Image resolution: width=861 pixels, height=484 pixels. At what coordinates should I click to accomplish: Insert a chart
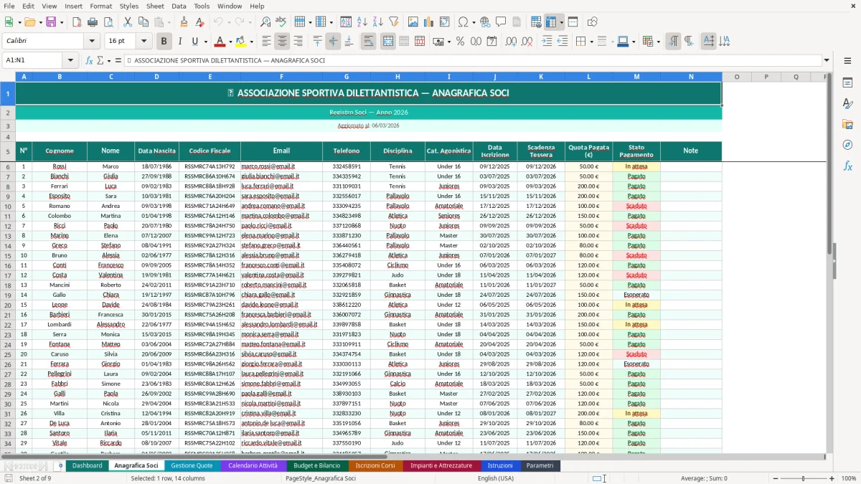tap(429, 22)
